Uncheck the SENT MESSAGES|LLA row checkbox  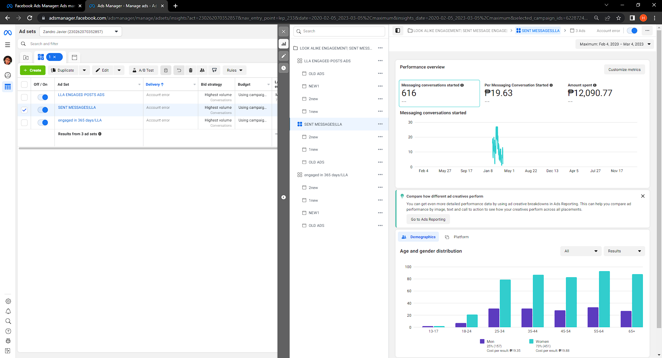pos(24,110)
